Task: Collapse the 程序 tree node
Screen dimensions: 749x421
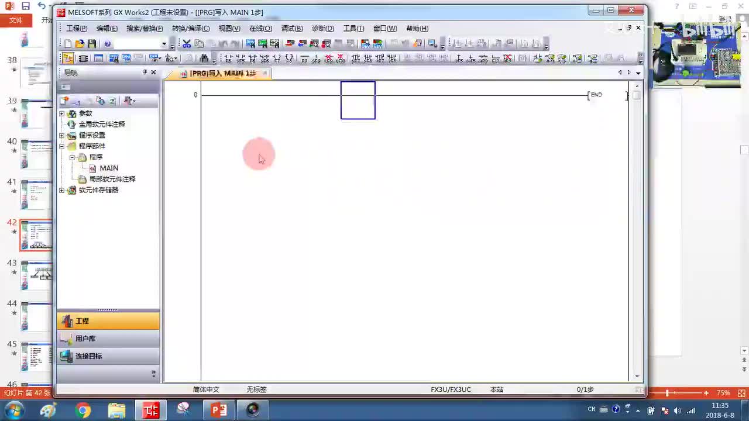Action: [x=73, y=157]
